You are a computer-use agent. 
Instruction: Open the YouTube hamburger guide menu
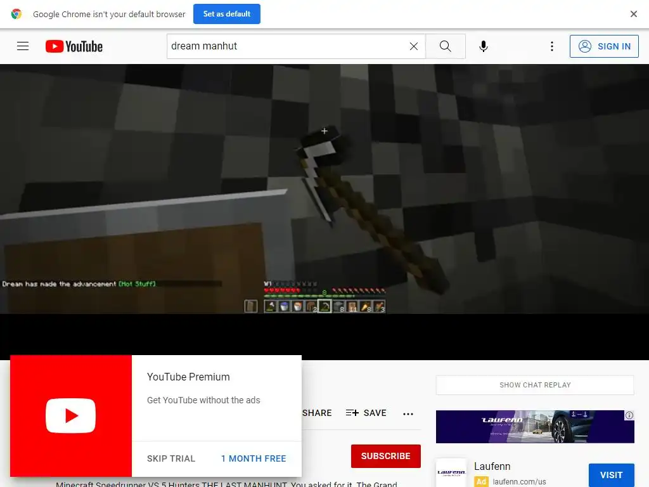tap(23, 46)
